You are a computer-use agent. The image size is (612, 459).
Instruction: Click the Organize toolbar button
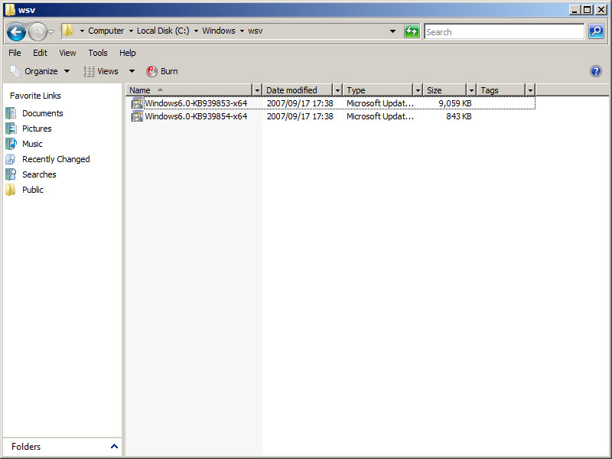(41, 71)
